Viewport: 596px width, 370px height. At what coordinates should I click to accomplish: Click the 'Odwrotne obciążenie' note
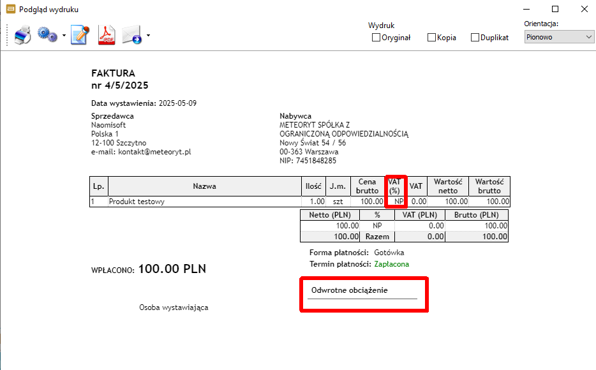[349, 290]
